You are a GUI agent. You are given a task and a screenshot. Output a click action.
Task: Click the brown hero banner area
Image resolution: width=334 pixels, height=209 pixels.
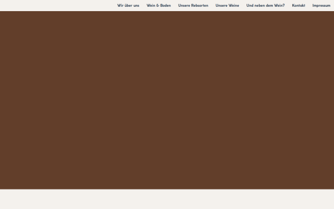point(167,100)
